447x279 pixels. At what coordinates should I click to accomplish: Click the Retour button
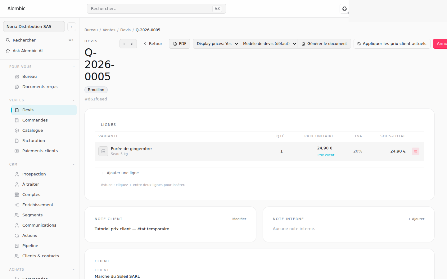click(x=153, y=44)
